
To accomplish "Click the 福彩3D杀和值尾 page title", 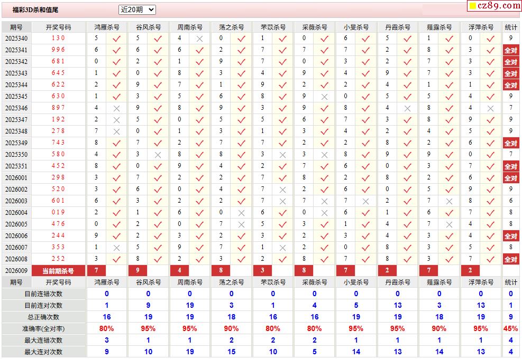I will (36, 10).
